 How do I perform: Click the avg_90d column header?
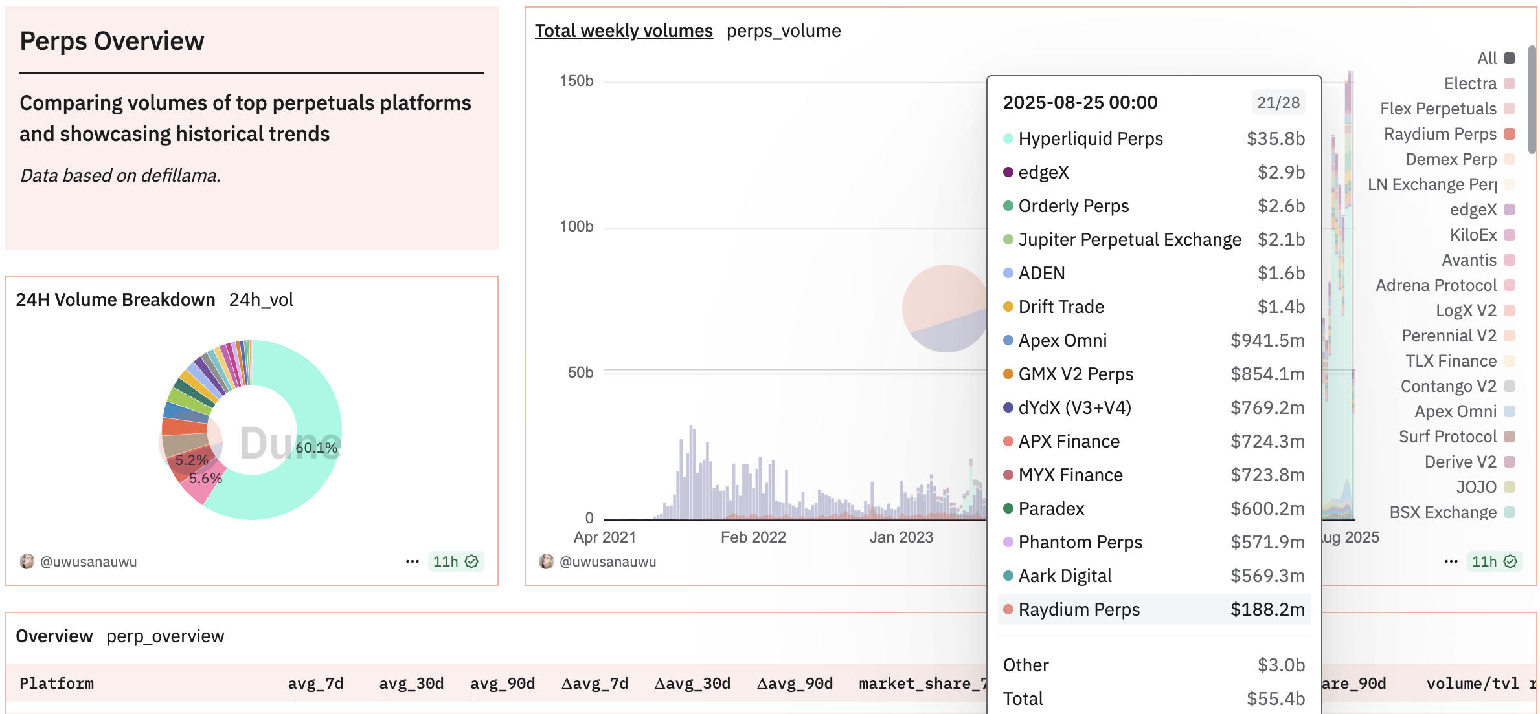pyautogui.click(x=503, y=684)
